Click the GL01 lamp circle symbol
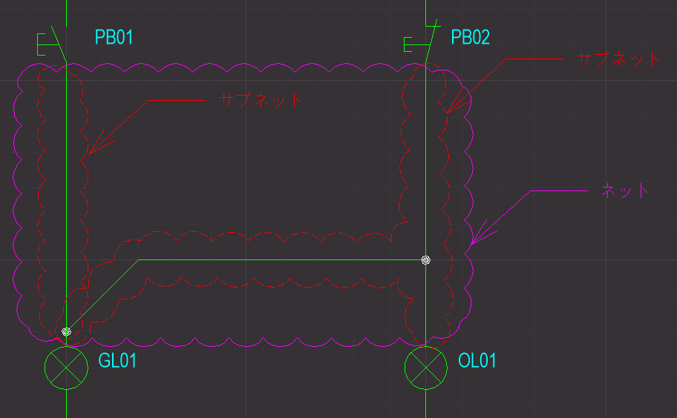The image size is (677, 418). [66, 368]
